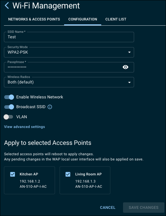Turn off the Broadcast SSID switch
166x216 pixels.
tap(9, 107)
